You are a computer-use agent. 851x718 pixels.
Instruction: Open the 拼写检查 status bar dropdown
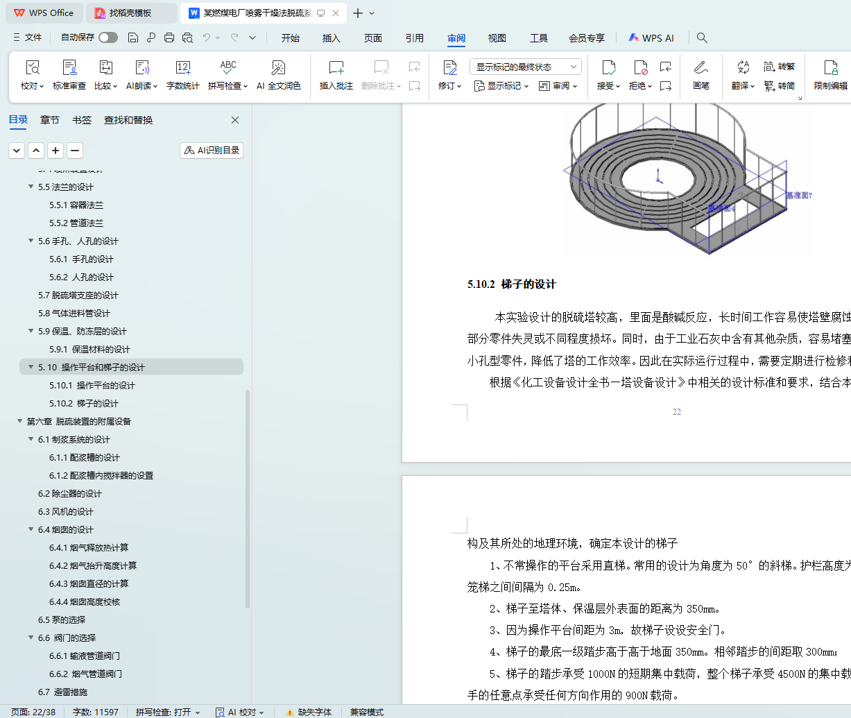167,712
